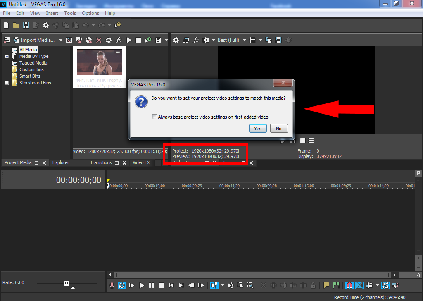Toggle Loop Playback in the transport bar
This screenshot has height=301, width=423.
click(x=122, y=285)
